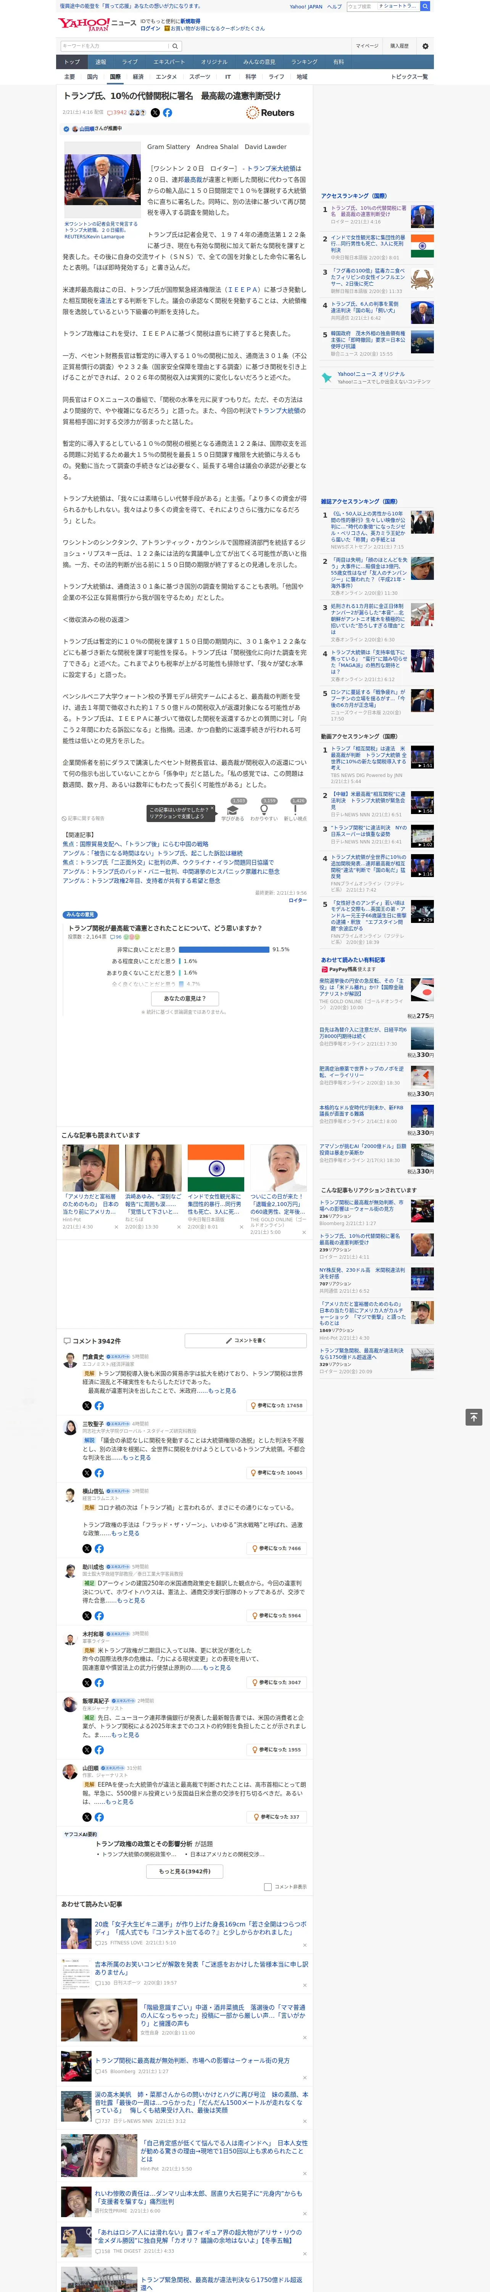The height and width of the screenshot is (2292, 490).
Task: Click the Facebook share icon under 三牧聖子's comment
Action: (99, 1473)
